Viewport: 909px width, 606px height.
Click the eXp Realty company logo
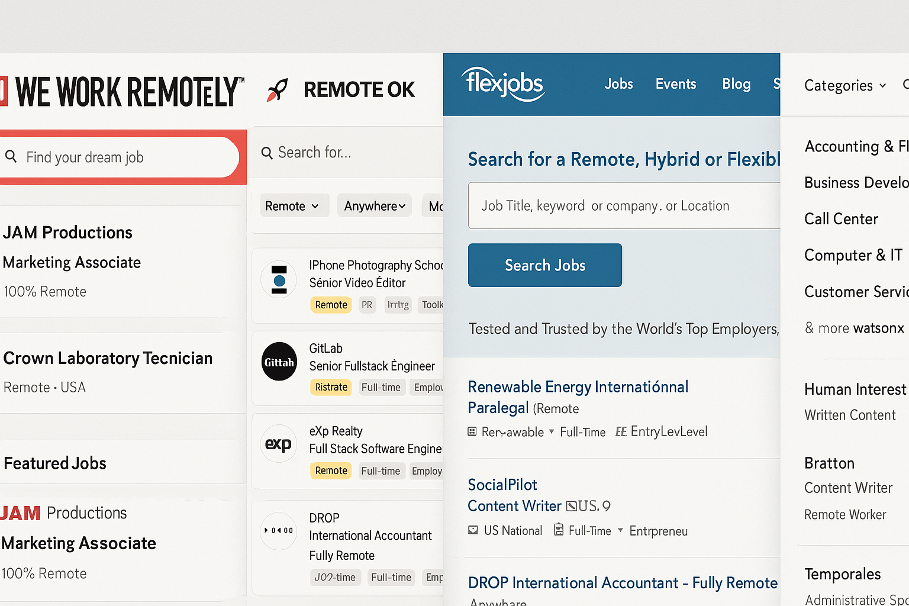[278, 443]
